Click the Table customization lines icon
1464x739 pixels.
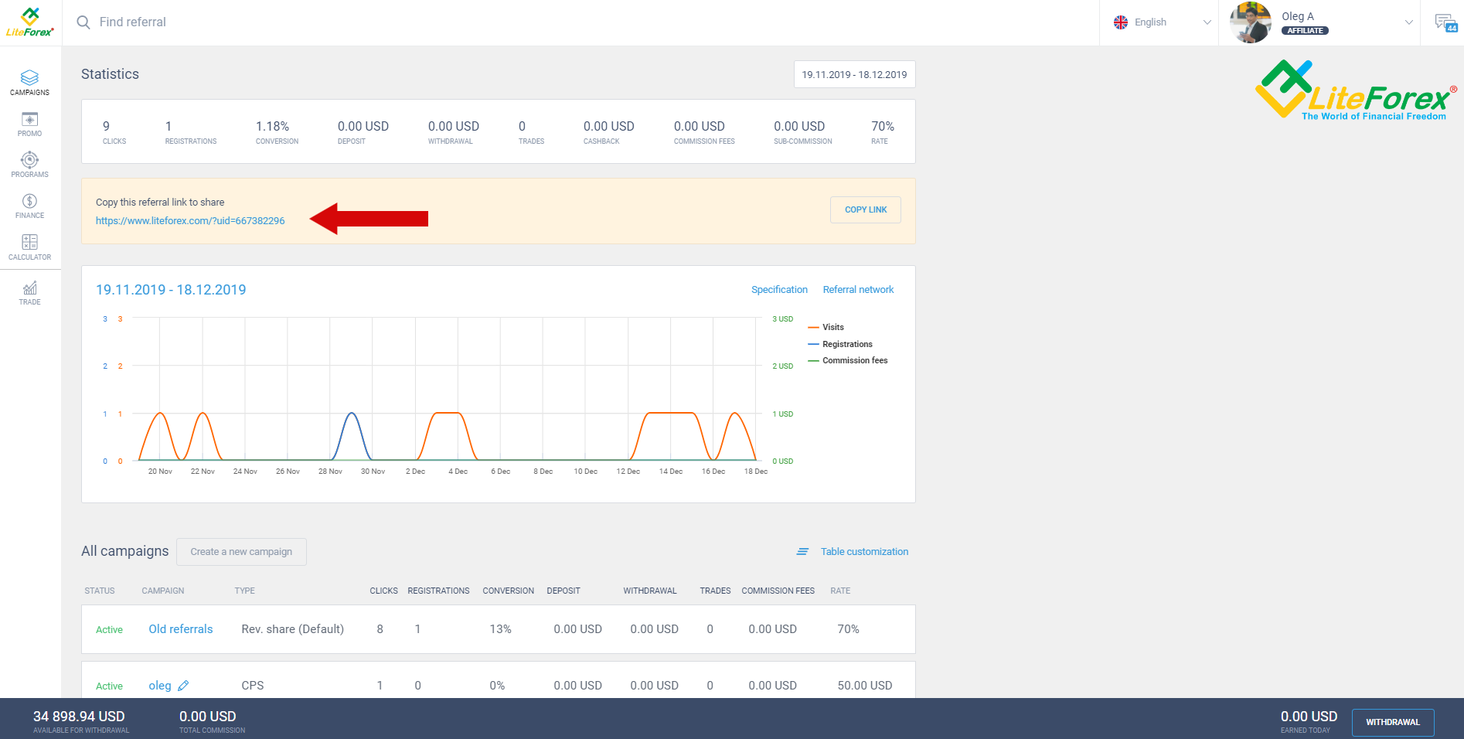pos(802,552)
